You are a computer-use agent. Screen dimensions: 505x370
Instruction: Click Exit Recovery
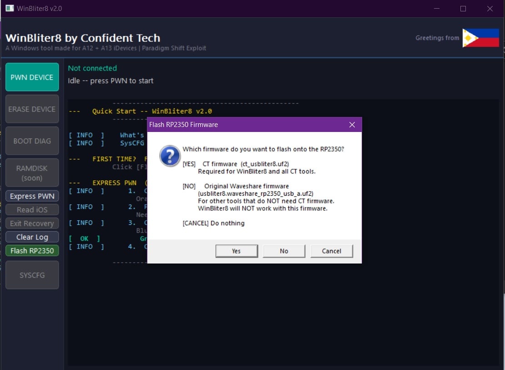(x=32, y=223)
